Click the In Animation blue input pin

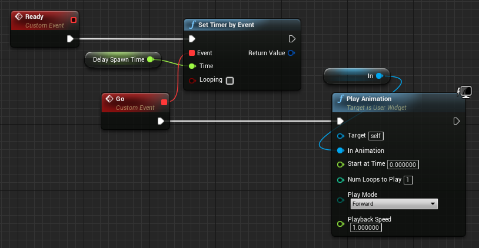click(341, 150)
